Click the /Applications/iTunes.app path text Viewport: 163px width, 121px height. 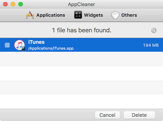51,48
